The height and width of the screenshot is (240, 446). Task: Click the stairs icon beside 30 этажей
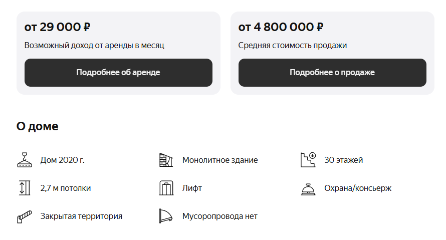pos(308,160)
